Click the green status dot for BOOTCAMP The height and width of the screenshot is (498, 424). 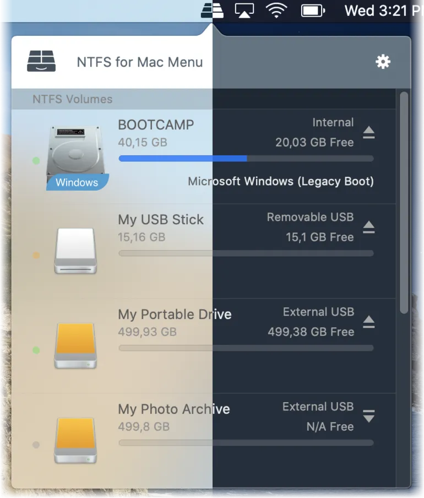[36, 161]
